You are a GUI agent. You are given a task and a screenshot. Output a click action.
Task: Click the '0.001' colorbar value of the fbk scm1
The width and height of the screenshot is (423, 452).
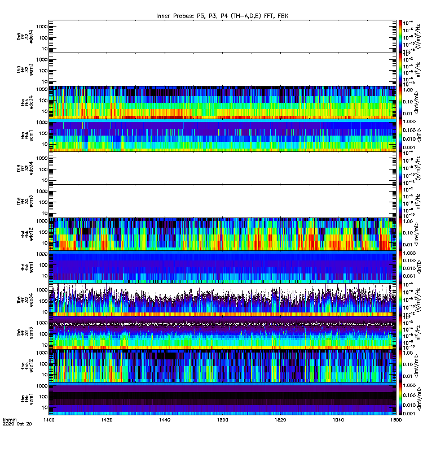tap(409, 414)
